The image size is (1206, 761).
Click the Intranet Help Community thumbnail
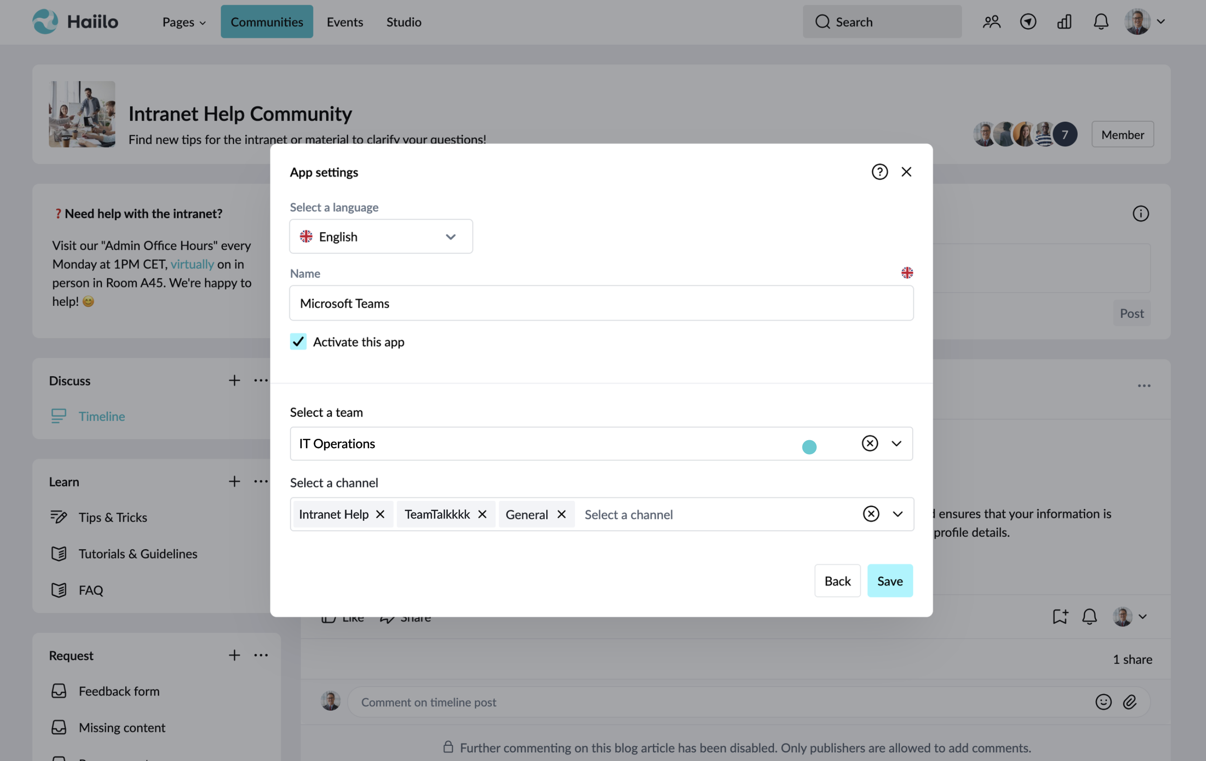[x=82, y=114]
